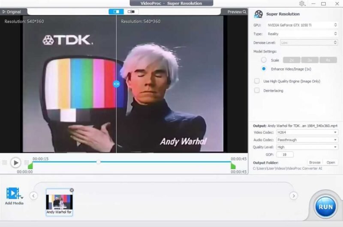This screenshot has width=343, height=227.
Task: Open the settings gear in title bar
Action: (302, 3)
